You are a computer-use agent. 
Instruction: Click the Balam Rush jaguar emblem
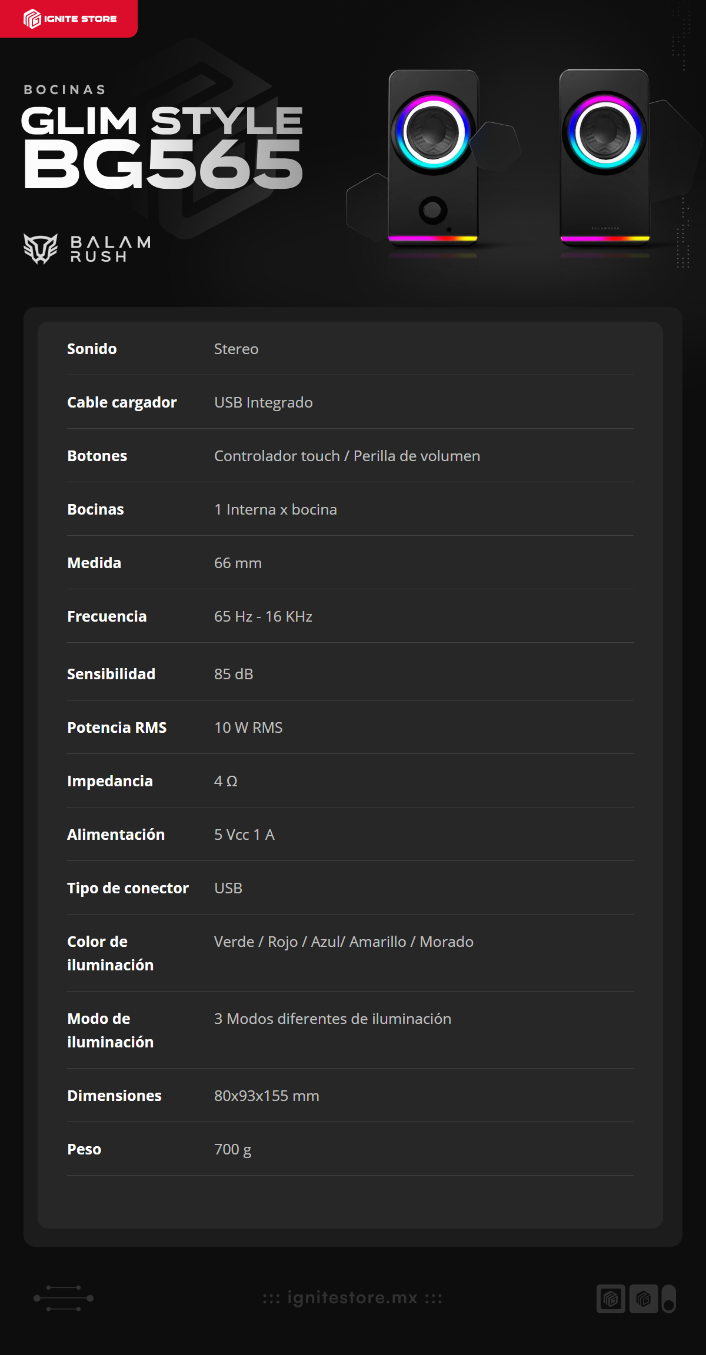click(41, 249)
